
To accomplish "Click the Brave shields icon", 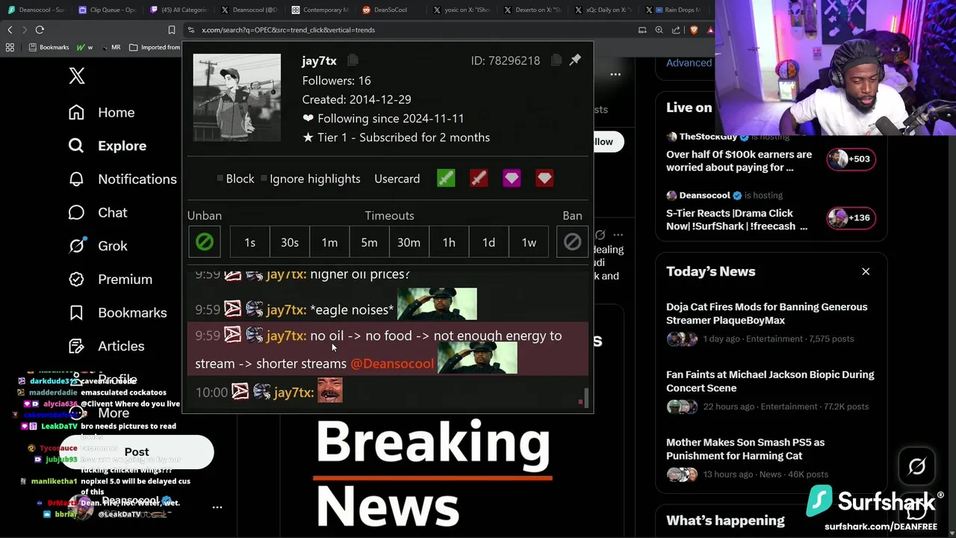I will [x=694, y=30].
